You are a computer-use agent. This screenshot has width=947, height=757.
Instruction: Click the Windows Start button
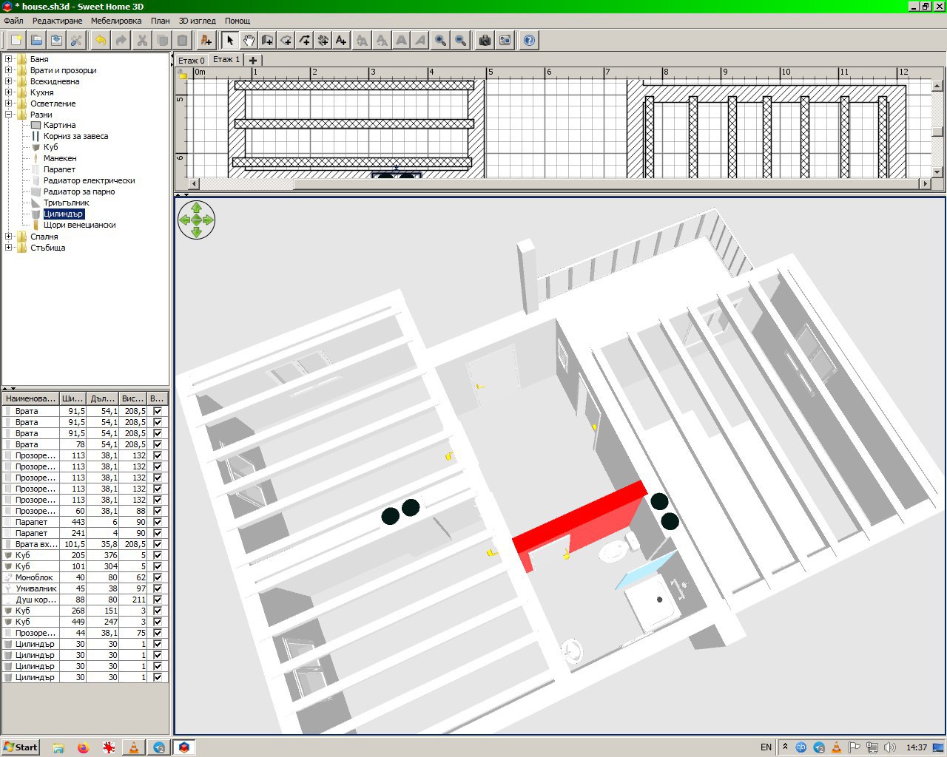click(20, 747)
